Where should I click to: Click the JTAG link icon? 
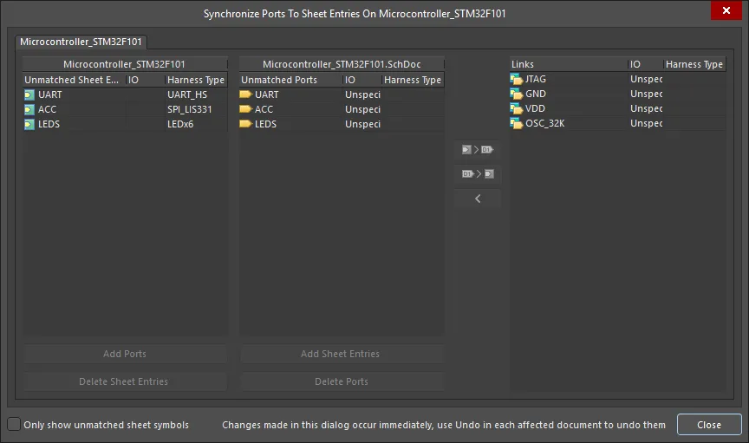(x=517, y=80)
